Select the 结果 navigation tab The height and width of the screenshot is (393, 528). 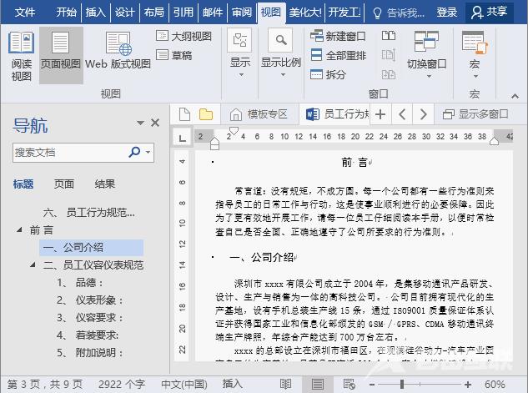(105, 184)
